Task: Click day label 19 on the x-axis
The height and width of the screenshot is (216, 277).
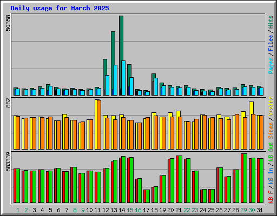Action: (x=162, y=210)
